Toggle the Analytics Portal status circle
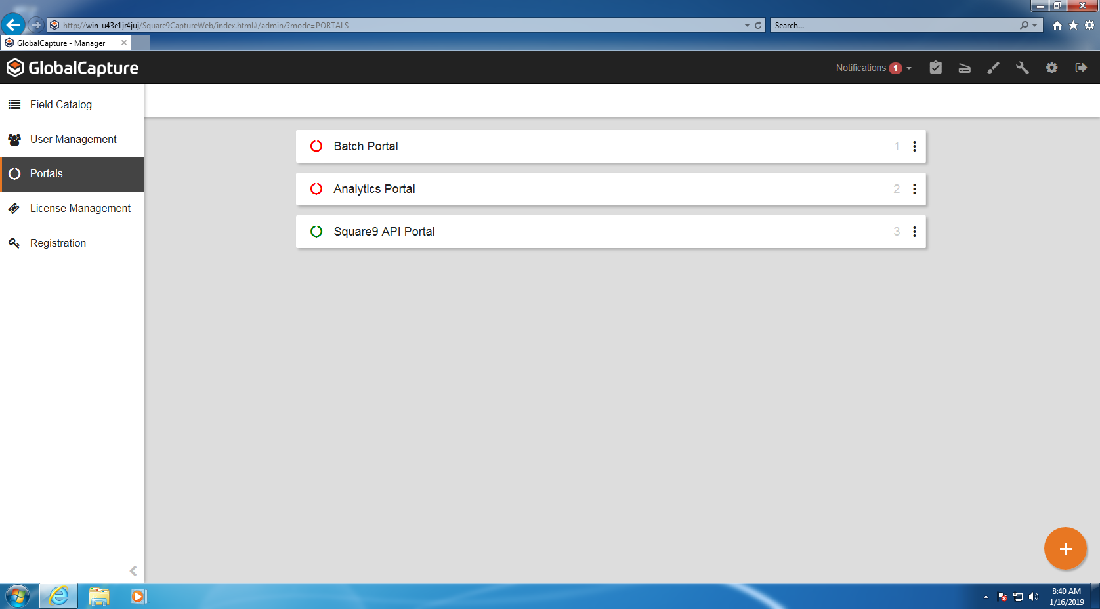The image size is (1100, 609). click(x=316, y=189)
